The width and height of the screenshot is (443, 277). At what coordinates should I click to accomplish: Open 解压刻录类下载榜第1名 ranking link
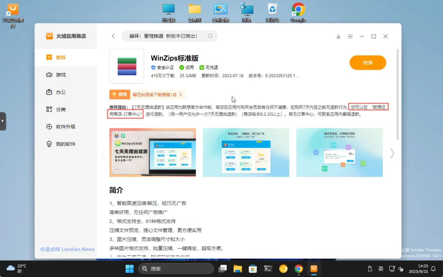[x=158, y=94]
